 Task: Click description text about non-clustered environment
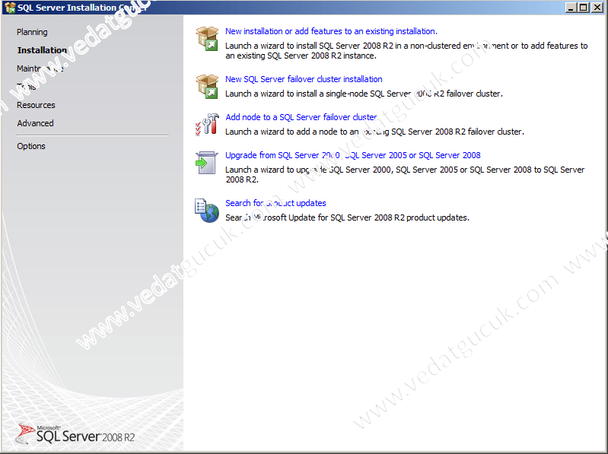click(406, 51)
